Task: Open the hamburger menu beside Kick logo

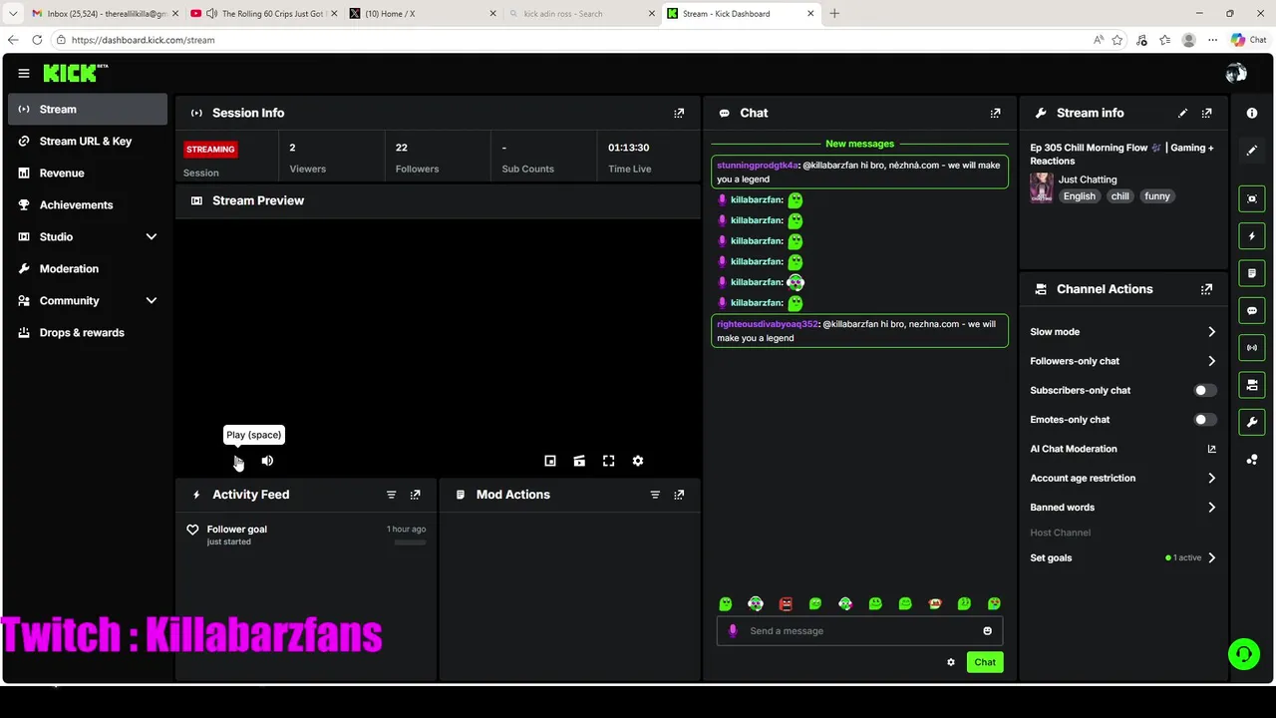Action: [x=24, y=73]
